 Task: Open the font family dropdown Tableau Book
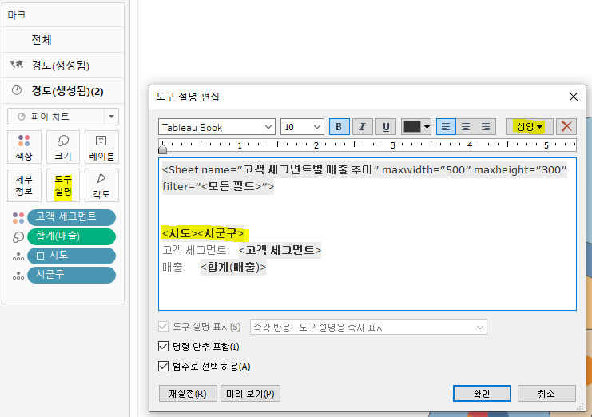(217, 127)
